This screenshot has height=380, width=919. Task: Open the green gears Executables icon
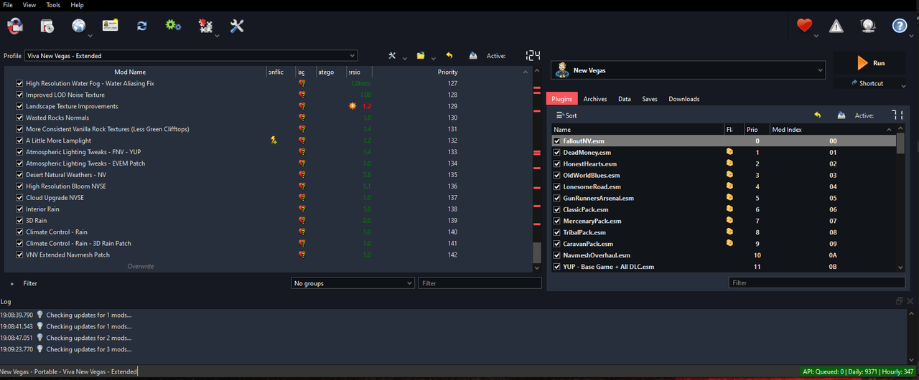pos(172,25)
